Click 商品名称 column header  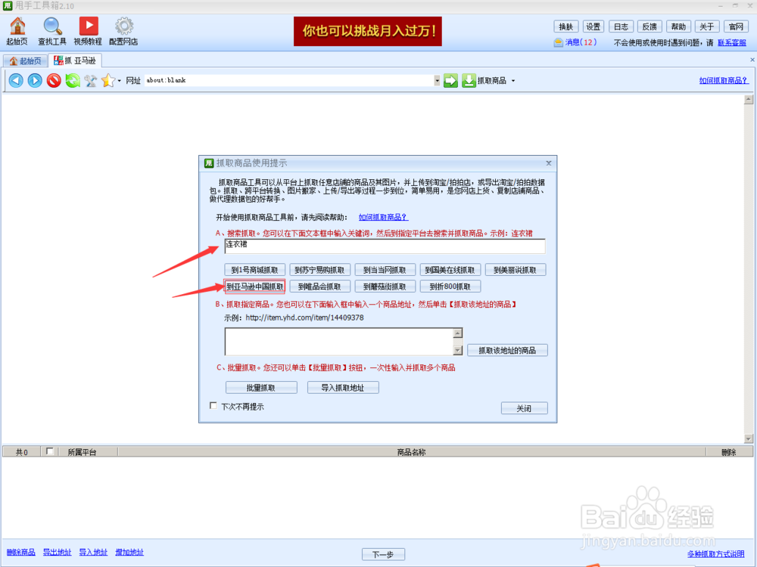(411, 452)
